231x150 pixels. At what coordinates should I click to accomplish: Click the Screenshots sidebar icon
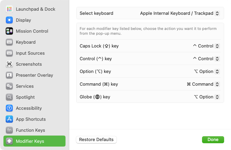pyautogui.click(x=9, y=64)
